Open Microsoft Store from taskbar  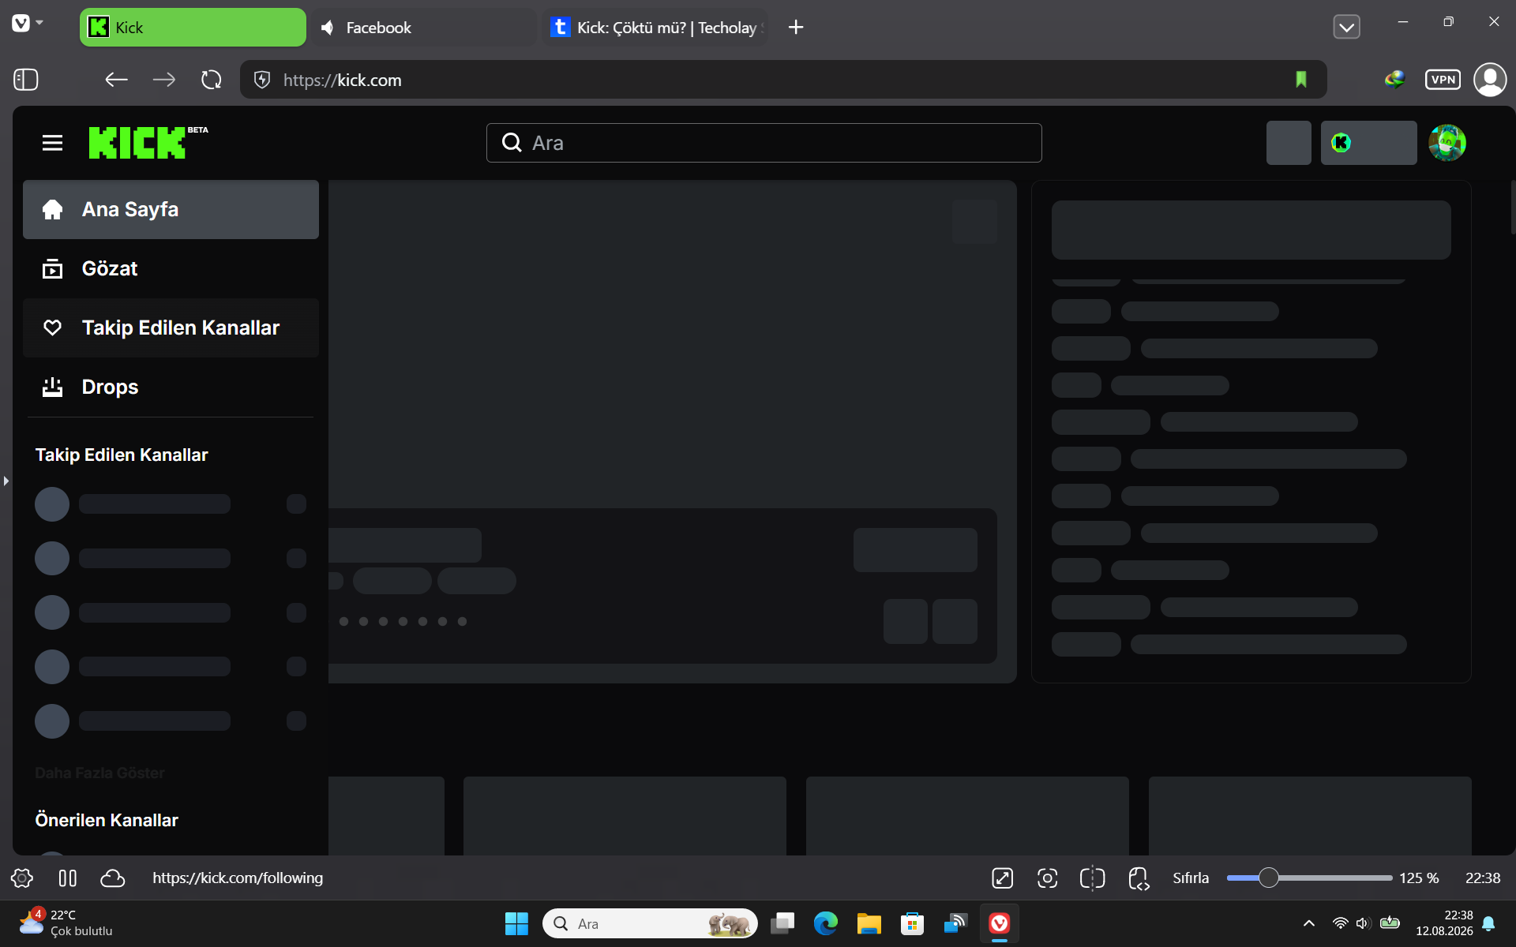pyautogui.click(x=912, y=923)
